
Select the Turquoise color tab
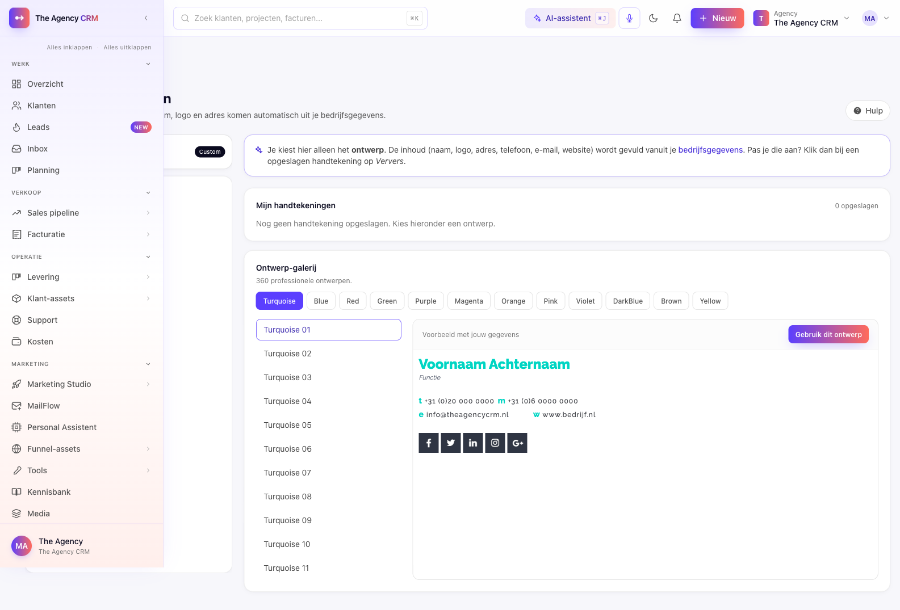279,301
